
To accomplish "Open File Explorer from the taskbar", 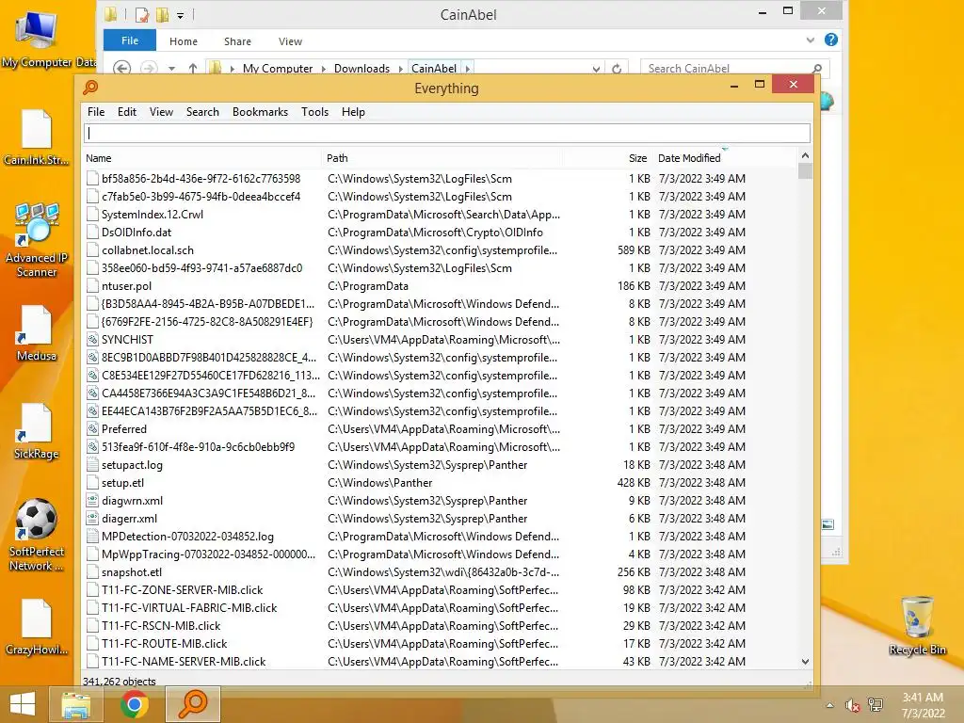I will coord(76,704).
